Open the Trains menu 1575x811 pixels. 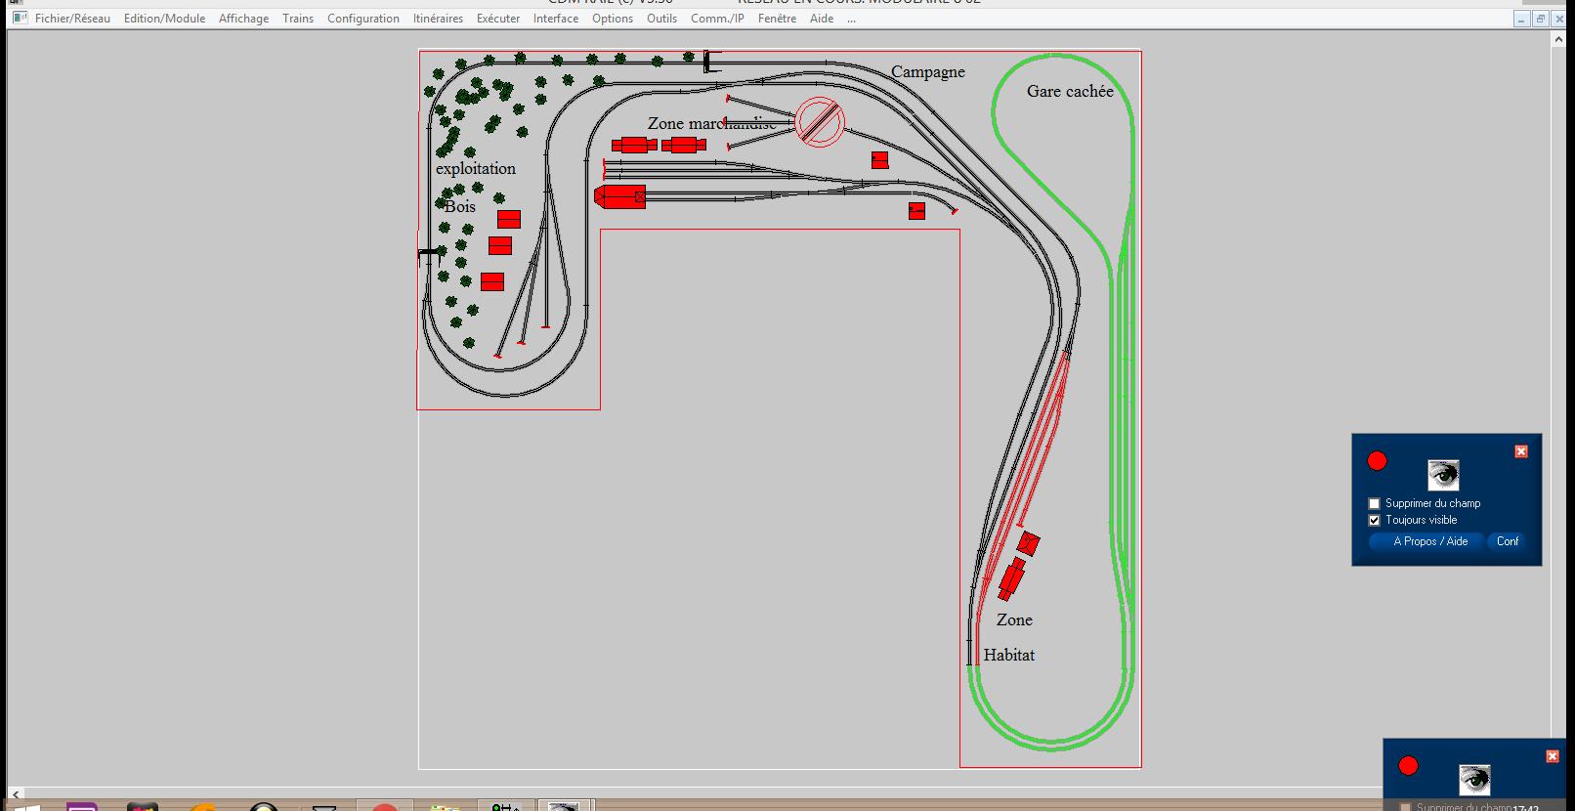[298, 19]
